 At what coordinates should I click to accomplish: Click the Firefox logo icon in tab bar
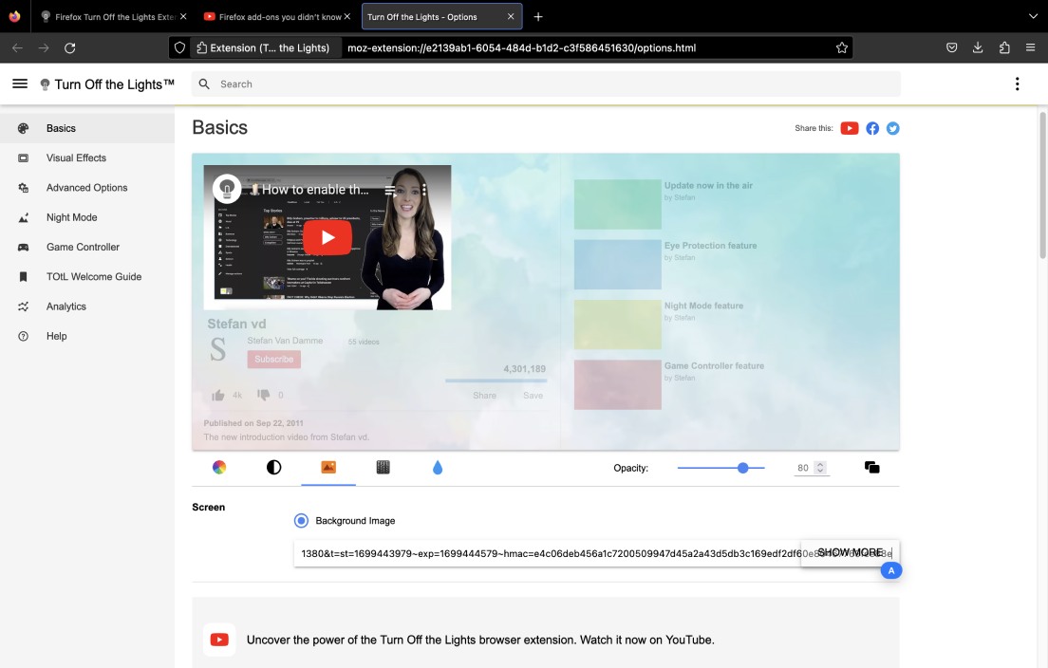click(x=14, y=17)
